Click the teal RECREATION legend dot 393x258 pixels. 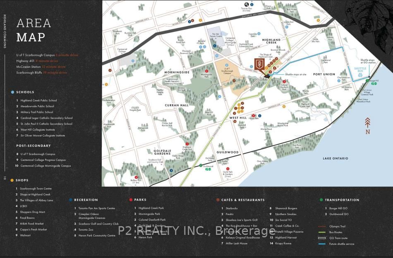point(70,200)
